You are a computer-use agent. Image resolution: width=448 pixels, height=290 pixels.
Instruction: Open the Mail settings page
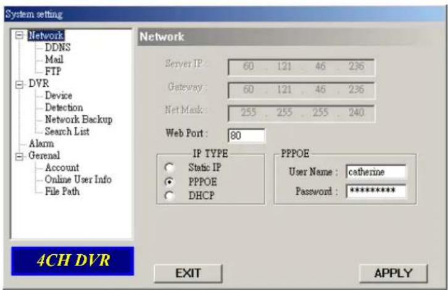(54, 59)
